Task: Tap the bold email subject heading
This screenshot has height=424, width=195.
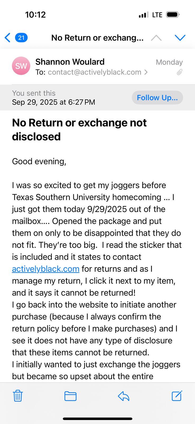Action: (79, 130)
